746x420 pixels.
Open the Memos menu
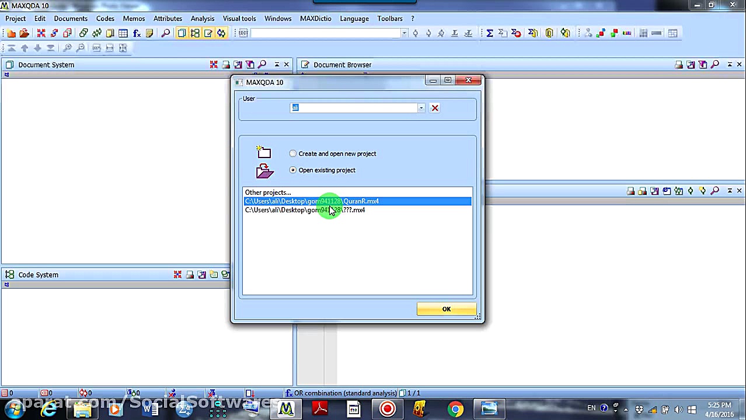click(134, 19)
